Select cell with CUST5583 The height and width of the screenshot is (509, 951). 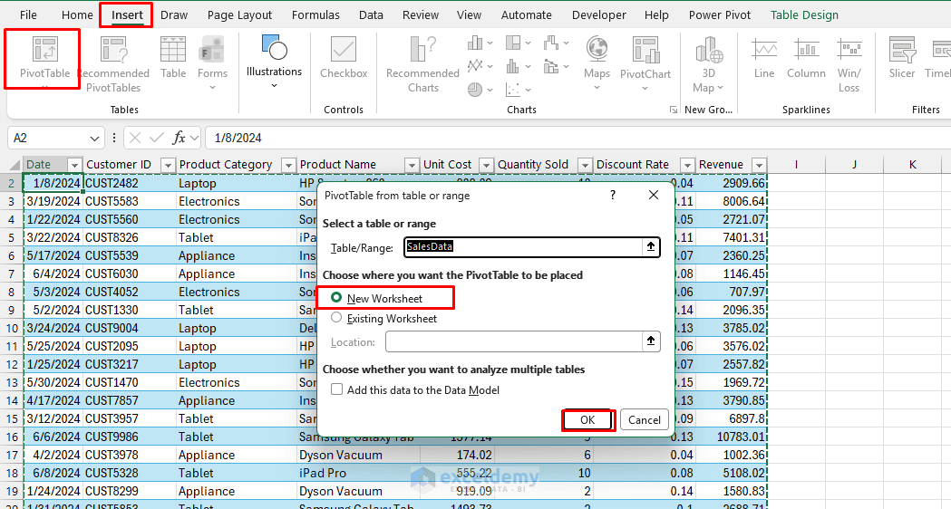[129, 201]
